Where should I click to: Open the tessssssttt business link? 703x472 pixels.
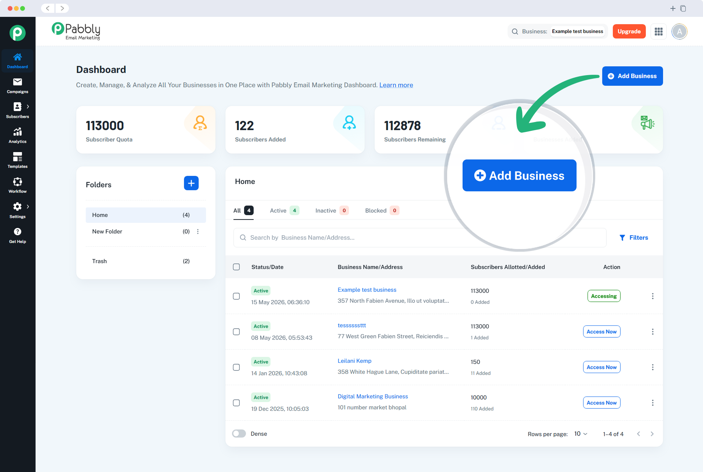tap(352, 325)
